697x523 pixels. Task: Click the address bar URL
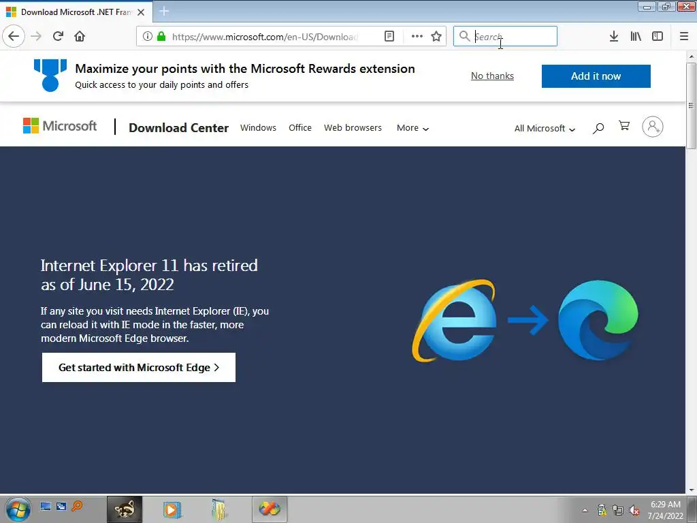pyautogui.click(x=265, y=37)
